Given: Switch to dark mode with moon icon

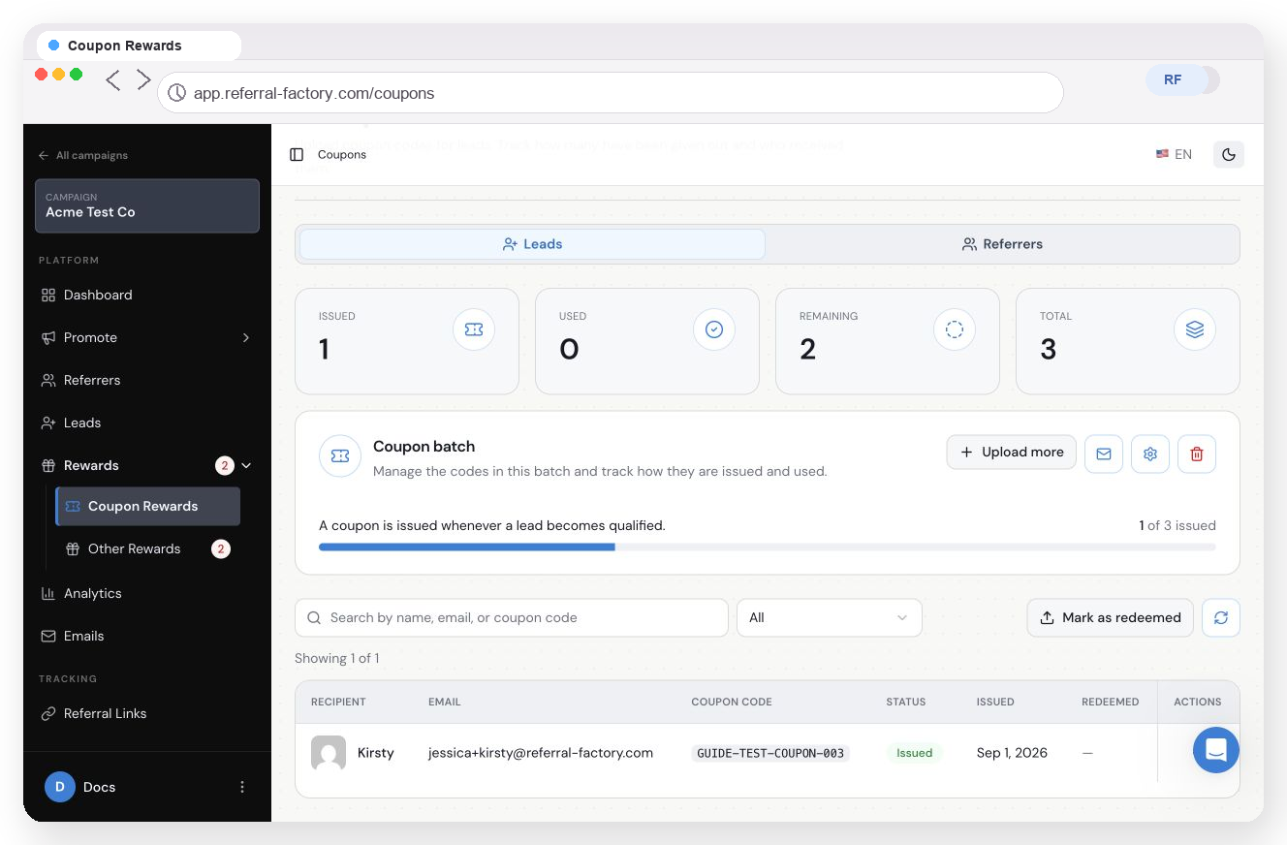Looking at the screenshot, I should [1229, 155].
